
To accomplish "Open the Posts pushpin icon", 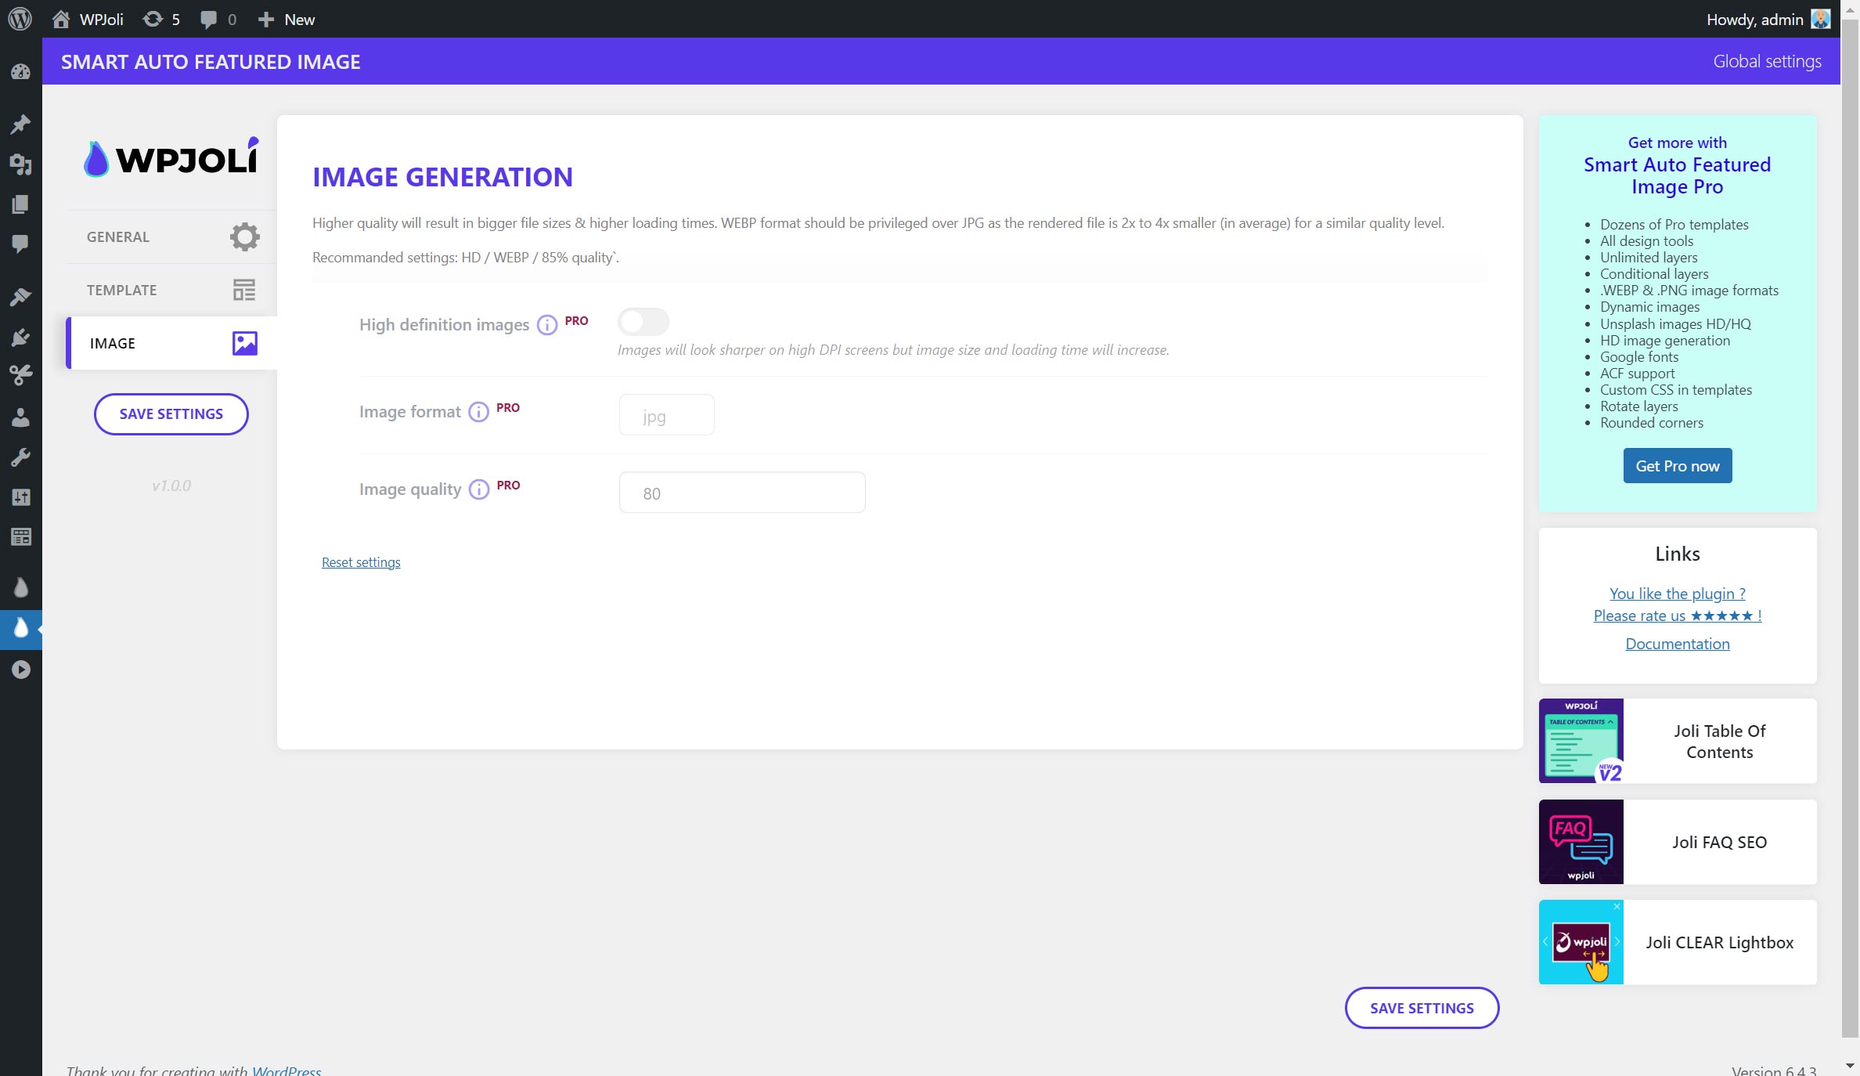I will click(x=21, y=124).
